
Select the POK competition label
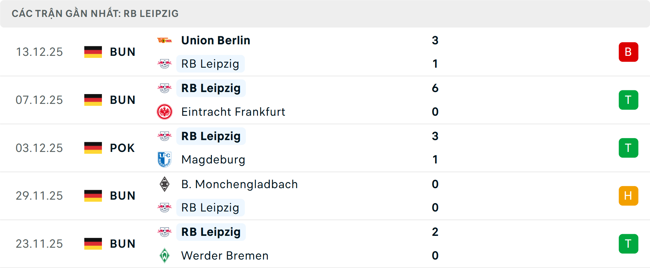coord(122,148)
